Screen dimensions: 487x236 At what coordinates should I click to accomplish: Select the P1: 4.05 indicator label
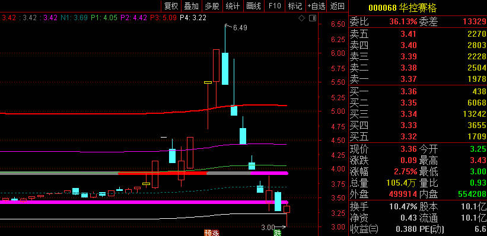(x=104, y=18)
